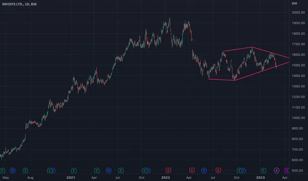Click the 1400.00 price axis label
The image size is (308, 181).
(298, 76)
